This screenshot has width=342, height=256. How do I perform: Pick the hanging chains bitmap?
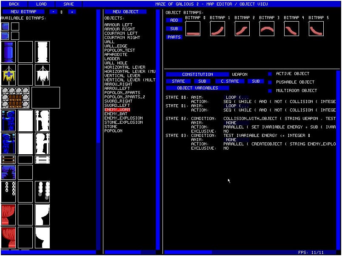[x=8, y=192]
